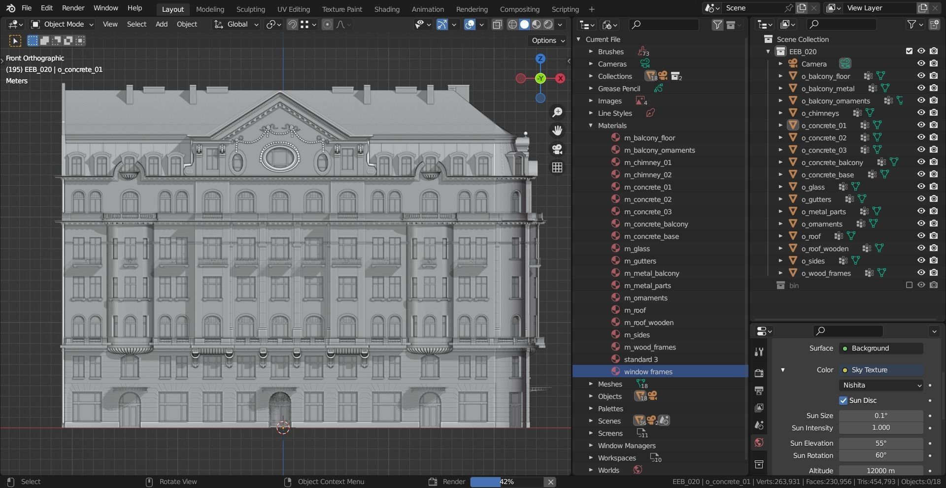Toggle camera view in the viewport
This screenshot has height=488, width=946.
click(x=557, y=149)
